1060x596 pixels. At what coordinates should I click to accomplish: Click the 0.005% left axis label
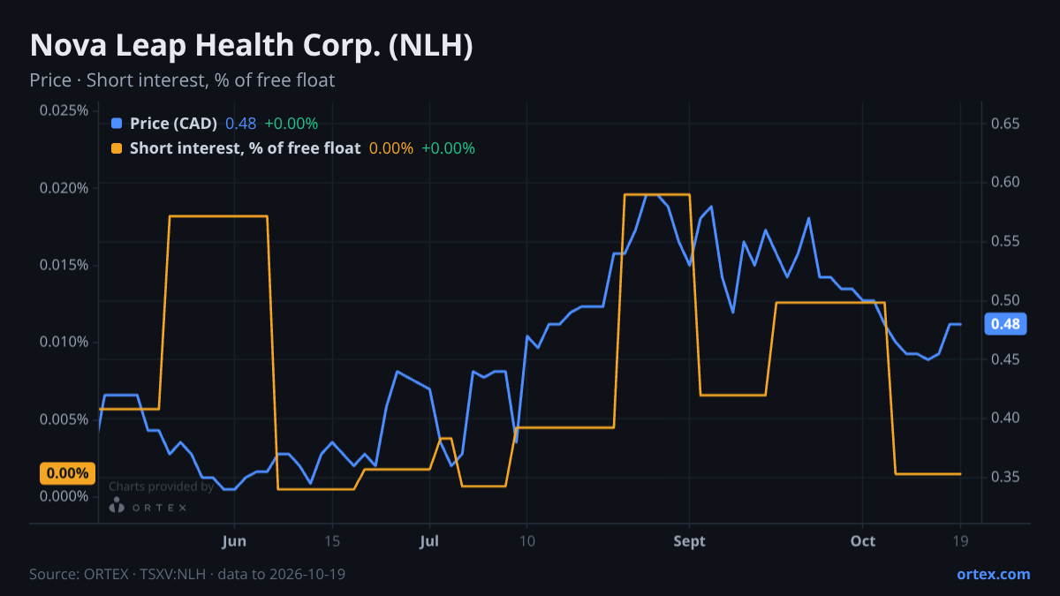[64, 419]
